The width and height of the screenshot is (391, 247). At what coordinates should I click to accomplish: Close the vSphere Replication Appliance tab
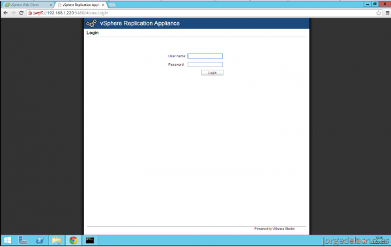pyautogui.click(x=103, y=5)
